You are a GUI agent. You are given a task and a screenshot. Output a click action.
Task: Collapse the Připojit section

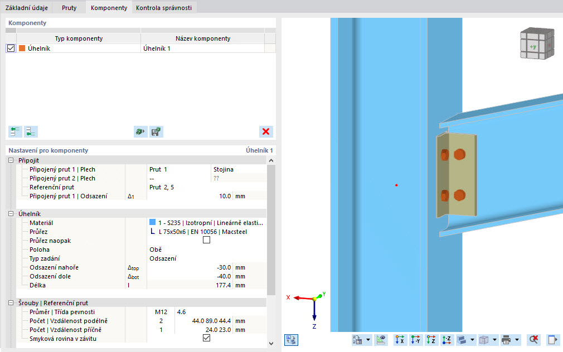click(11, 160)
